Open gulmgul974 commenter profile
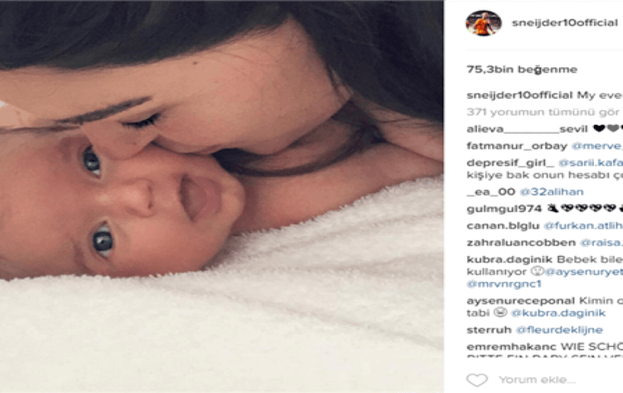 coord(504,209)
